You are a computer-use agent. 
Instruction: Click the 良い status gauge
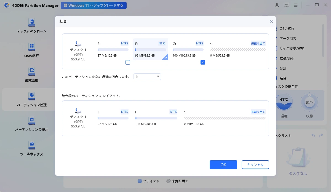(309, 102)
